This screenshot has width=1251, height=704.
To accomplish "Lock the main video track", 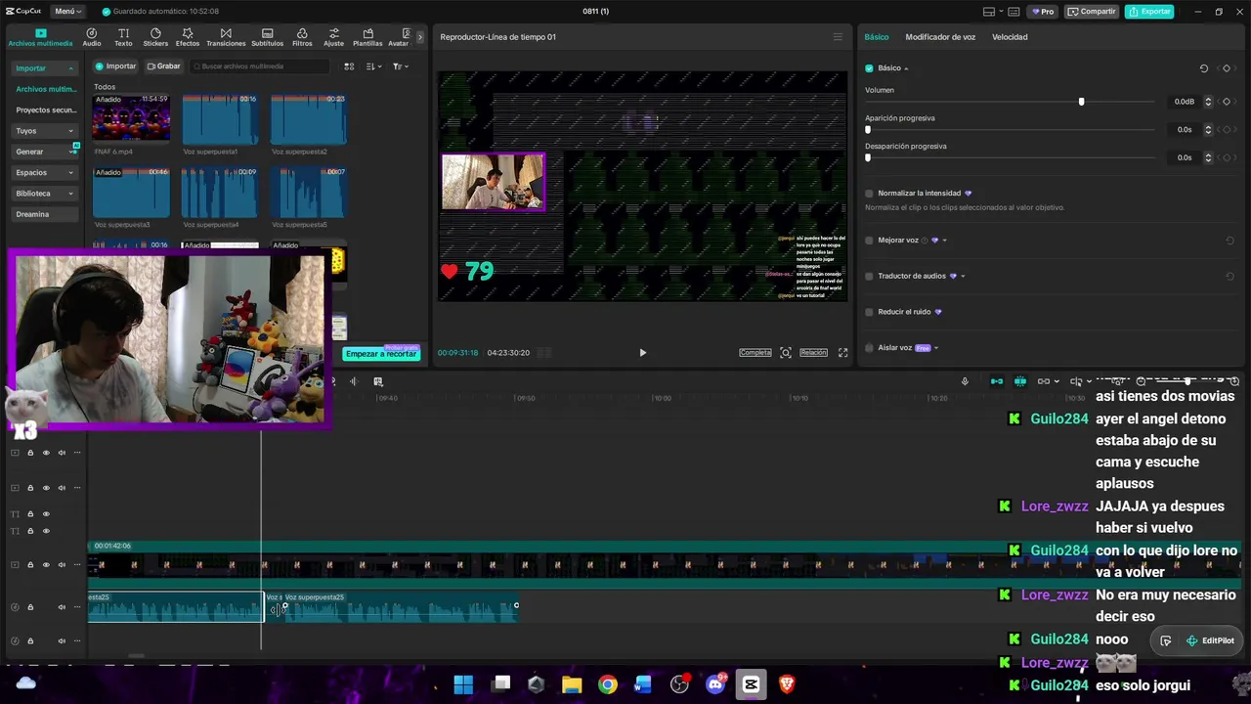I will (x=30, y=565).
